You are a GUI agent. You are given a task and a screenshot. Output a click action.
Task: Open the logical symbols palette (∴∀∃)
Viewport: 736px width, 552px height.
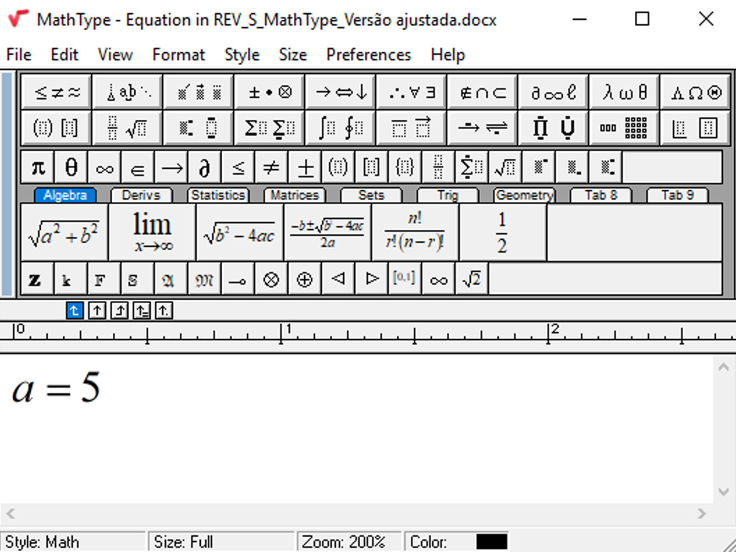pos(412,92)
